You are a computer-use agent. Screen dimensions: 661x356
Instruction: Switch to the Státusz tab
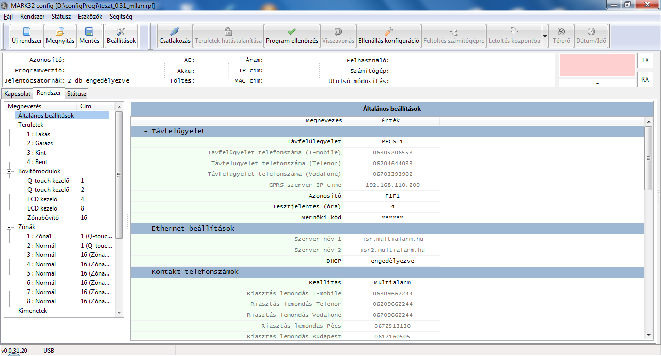tap(76, 93)
